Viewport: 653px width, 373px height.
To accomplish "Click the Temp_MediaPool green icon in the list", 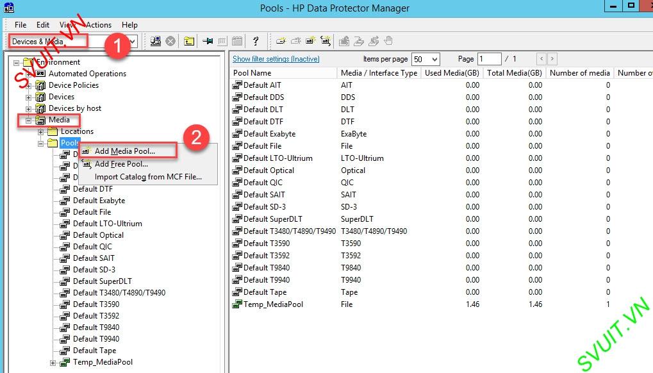I will [x=237, y=304].
